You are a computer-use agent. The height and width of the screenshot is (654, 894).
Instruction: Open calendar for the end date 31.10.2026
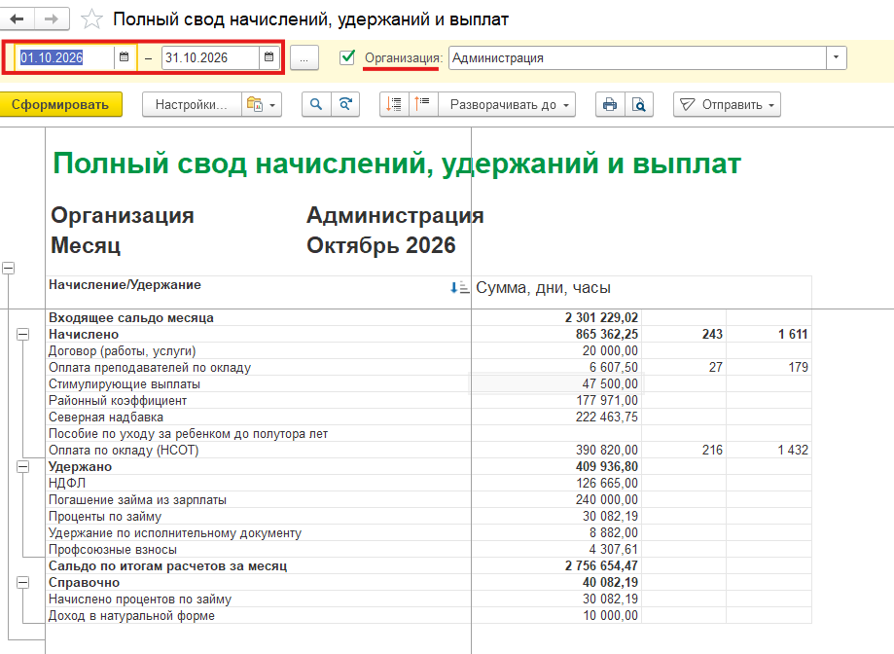(x=269, y=57)
